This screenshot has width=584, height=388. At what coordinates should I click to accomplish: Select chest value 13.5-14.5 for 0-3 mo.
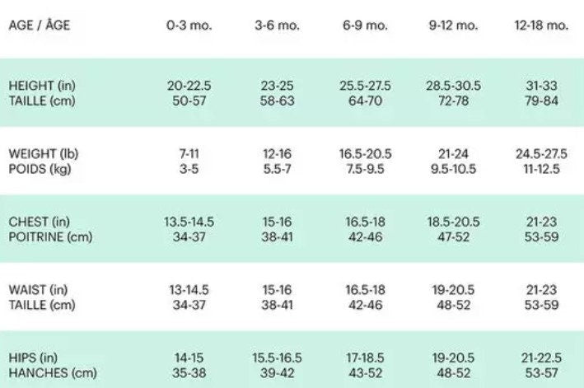pyautogui.click(x=188, y=222)
